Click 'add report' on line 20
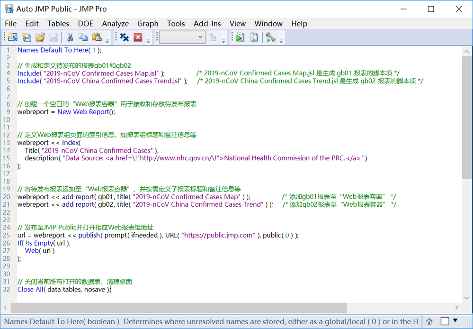Viewport: 473px width, 329px height. 78,197
